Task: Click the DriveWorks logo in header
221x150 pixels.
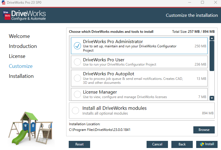Action: (24, 15)
